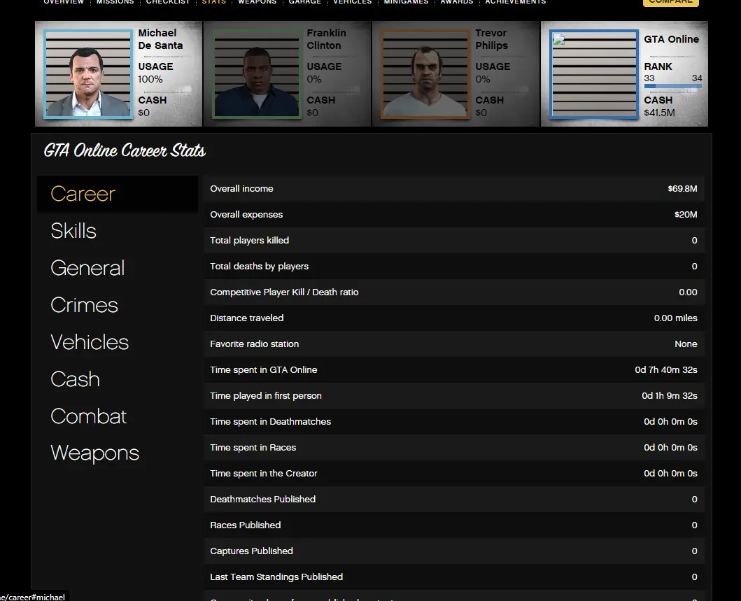Open the Vehicles top navigation tab
Image resolution: width=741 pixels, height=601 pixels.
(352, 2)
